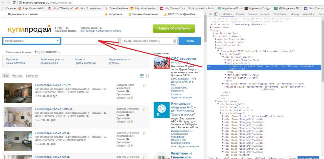Image resolution: width=324 pixels, height=159 pixels.
Task: Expand the div id="button" node
Action: tap(226, 78)
